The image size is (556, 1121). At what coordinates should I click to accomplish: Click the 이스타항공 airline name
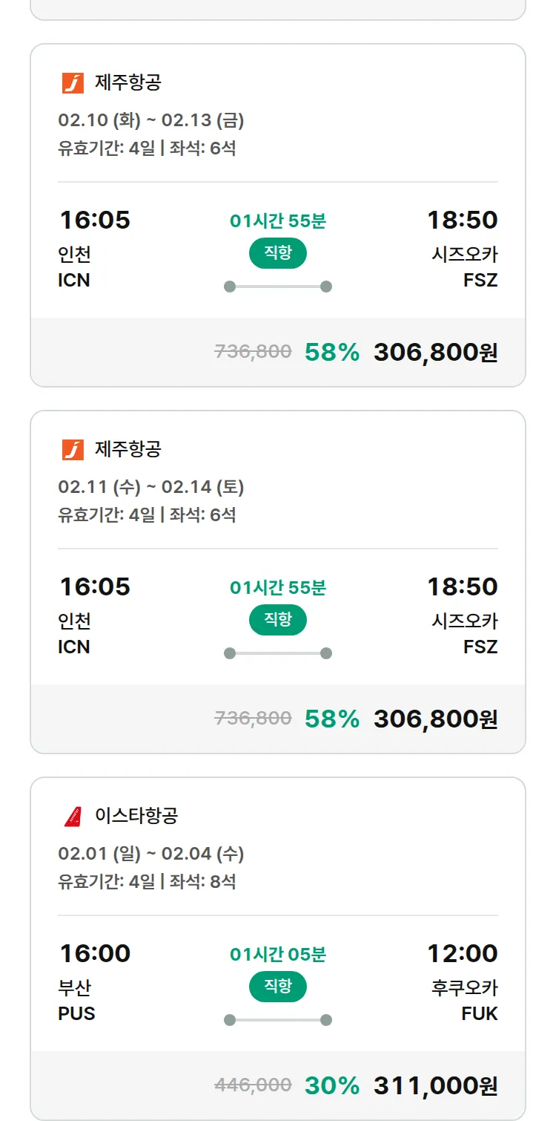point(136,816)
